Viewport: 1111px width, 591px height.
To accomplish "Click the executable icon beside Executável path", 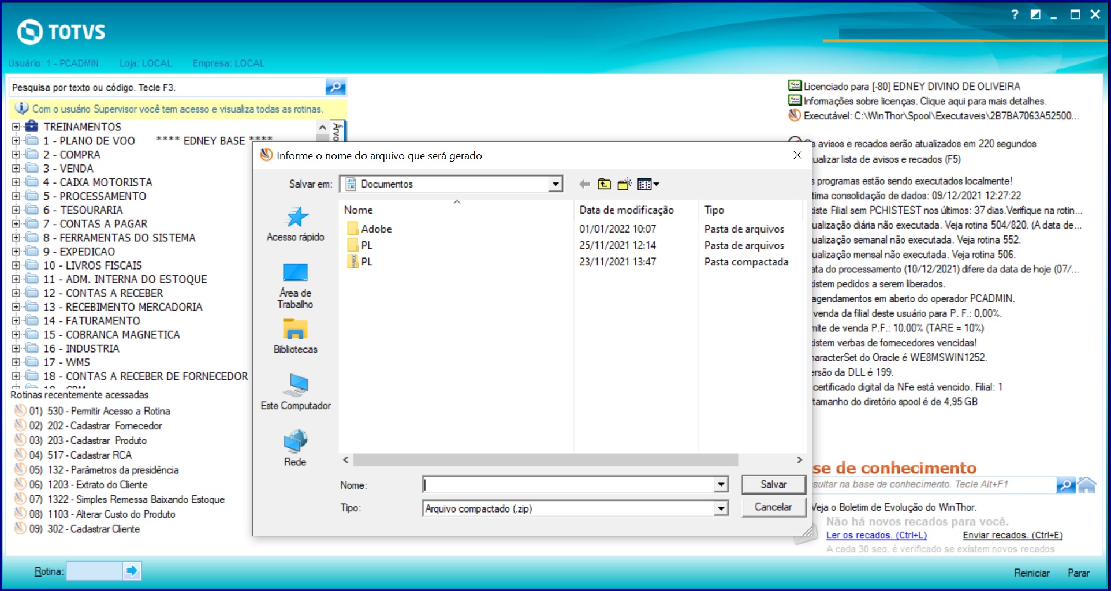I will pyautogui.click(x=795, y=115).
